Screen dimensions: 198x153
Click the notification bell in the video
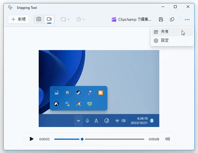coord(152,121)
